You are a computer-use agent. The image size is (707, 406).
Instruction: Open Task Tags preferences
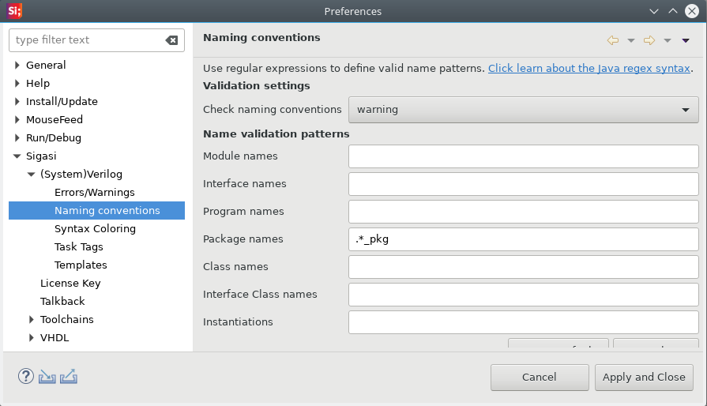(79, 247)
